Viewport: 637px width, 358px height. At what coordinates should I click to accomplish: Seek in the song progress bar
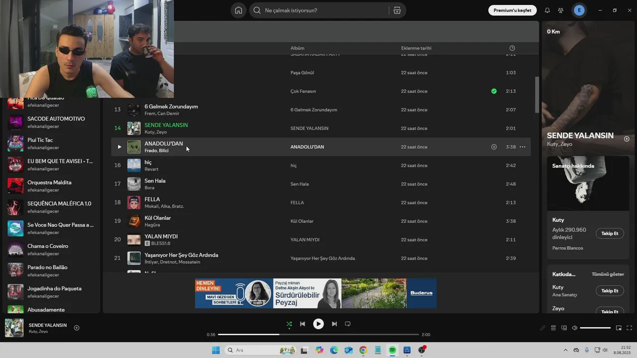(318, 335)
